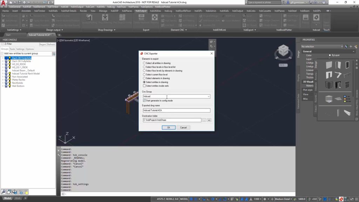Click the ViewCube in the viewport
The width and height of the screenshot is (359, 202).
pos(283,50)
